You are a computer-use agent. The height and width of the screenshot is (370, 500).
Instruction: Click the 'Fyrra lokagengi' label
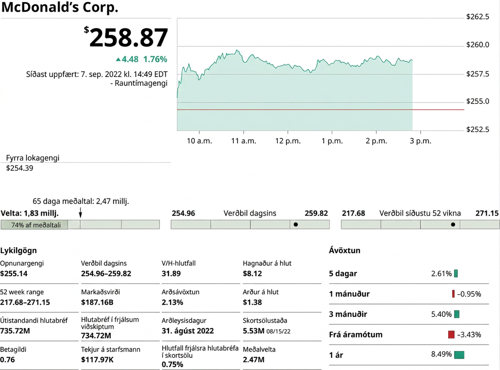33,158
